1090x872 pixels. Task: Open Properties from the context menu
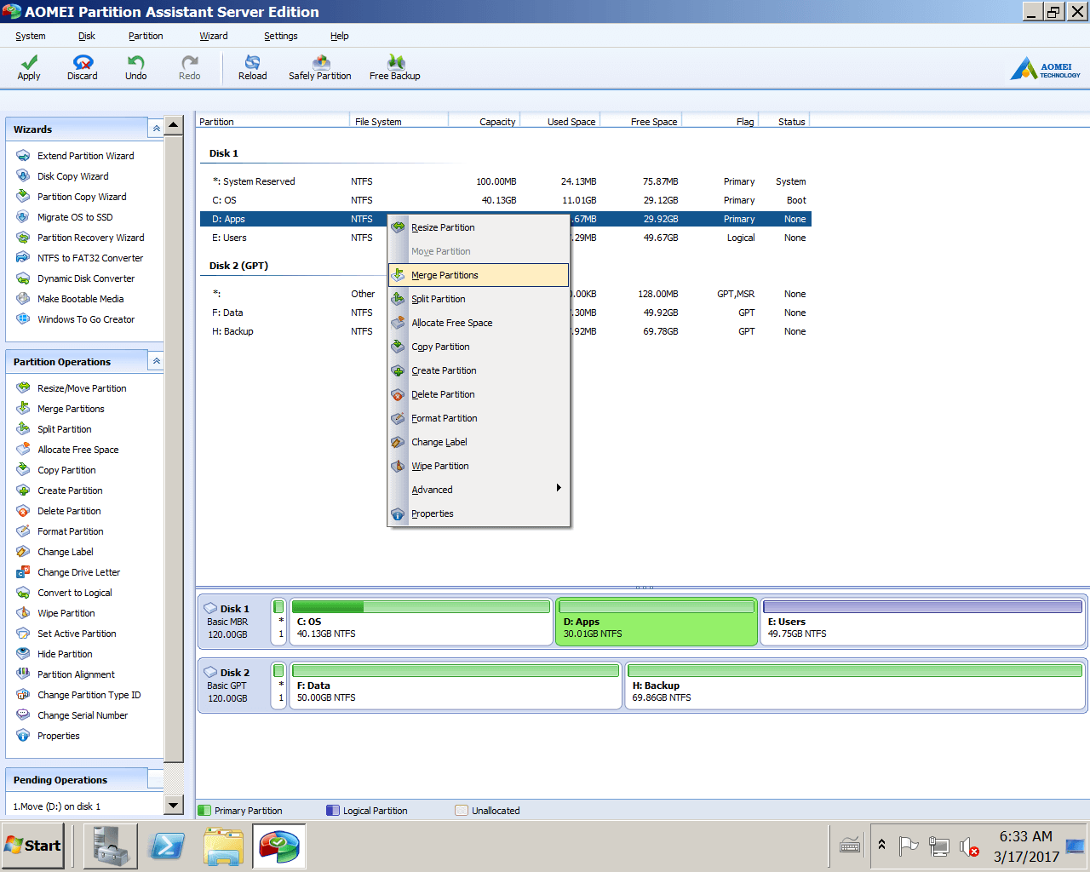tap(479, 513)
